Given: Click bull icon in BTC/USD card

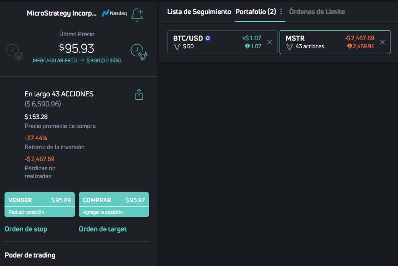Looking at the screenshot, I should (x=177, y=47).
